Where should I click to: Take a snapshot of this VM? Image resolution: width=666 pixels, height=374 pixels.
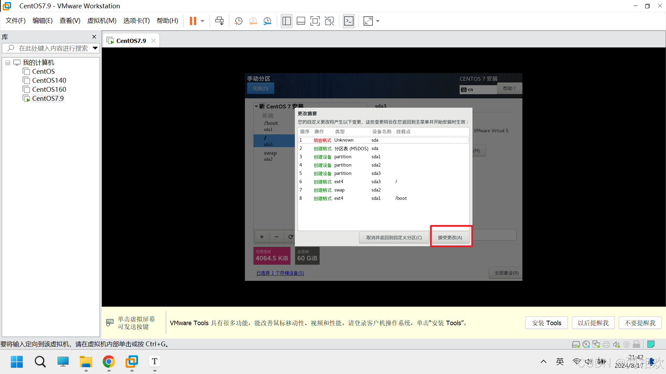pyautogui.click(x=238, y=21)
